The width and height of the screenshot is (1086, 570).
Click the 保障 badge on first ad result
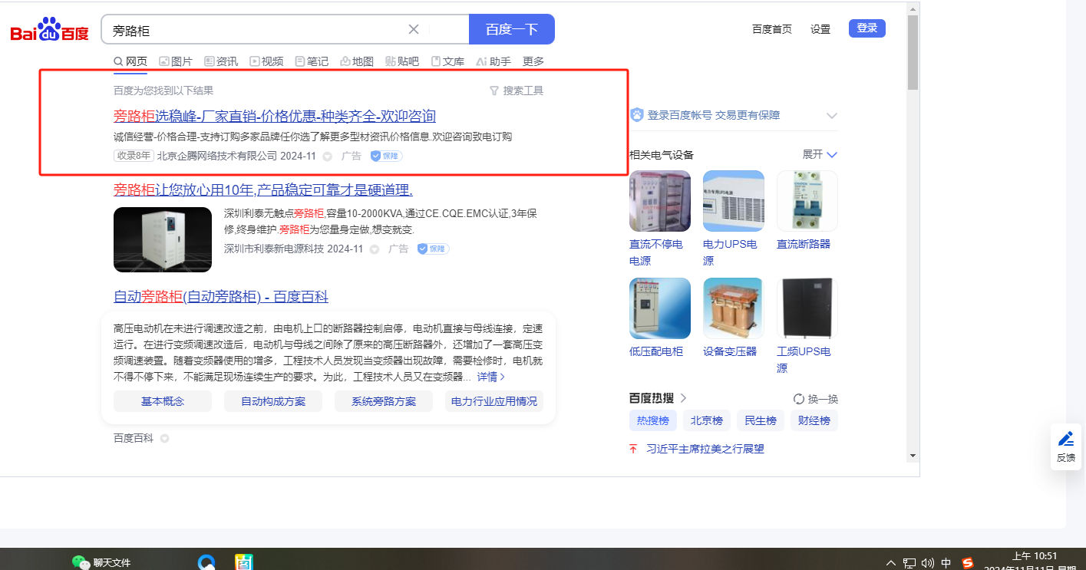point(386,157)
